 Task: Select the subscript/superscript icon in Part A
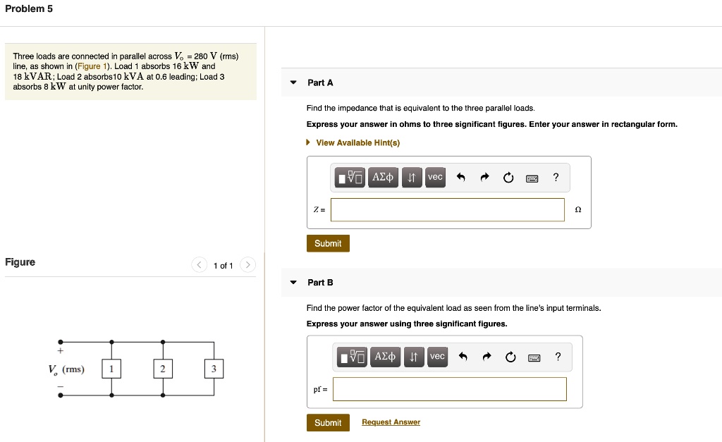(412, 177)
